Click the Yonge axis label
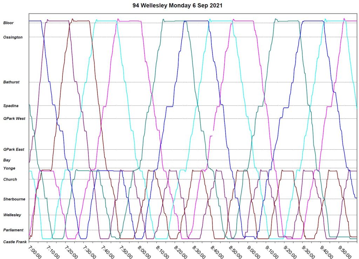The height and width of the screenshot is (259, 359). (x=9, y=168)
